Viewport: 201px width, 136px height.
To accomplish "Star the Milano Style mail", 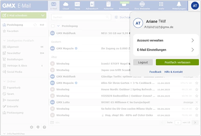I will pyautogui.click(x=197, y=109).
